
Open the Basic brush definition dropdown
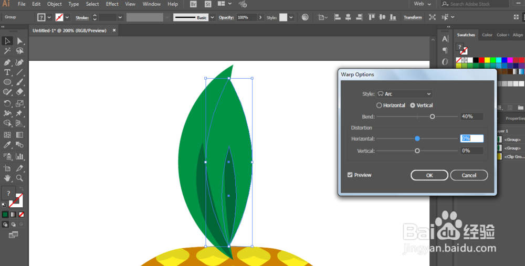pos(212,17)
